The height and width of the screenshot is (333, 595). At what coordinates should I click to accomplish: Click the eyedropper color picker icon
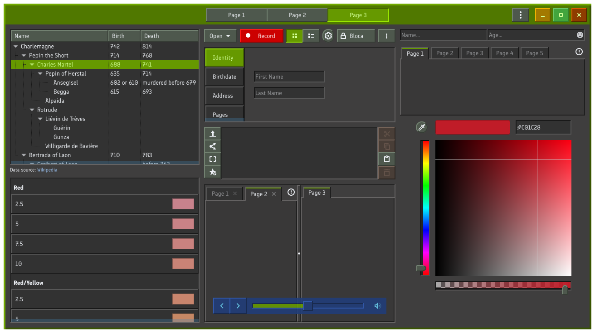421,127
